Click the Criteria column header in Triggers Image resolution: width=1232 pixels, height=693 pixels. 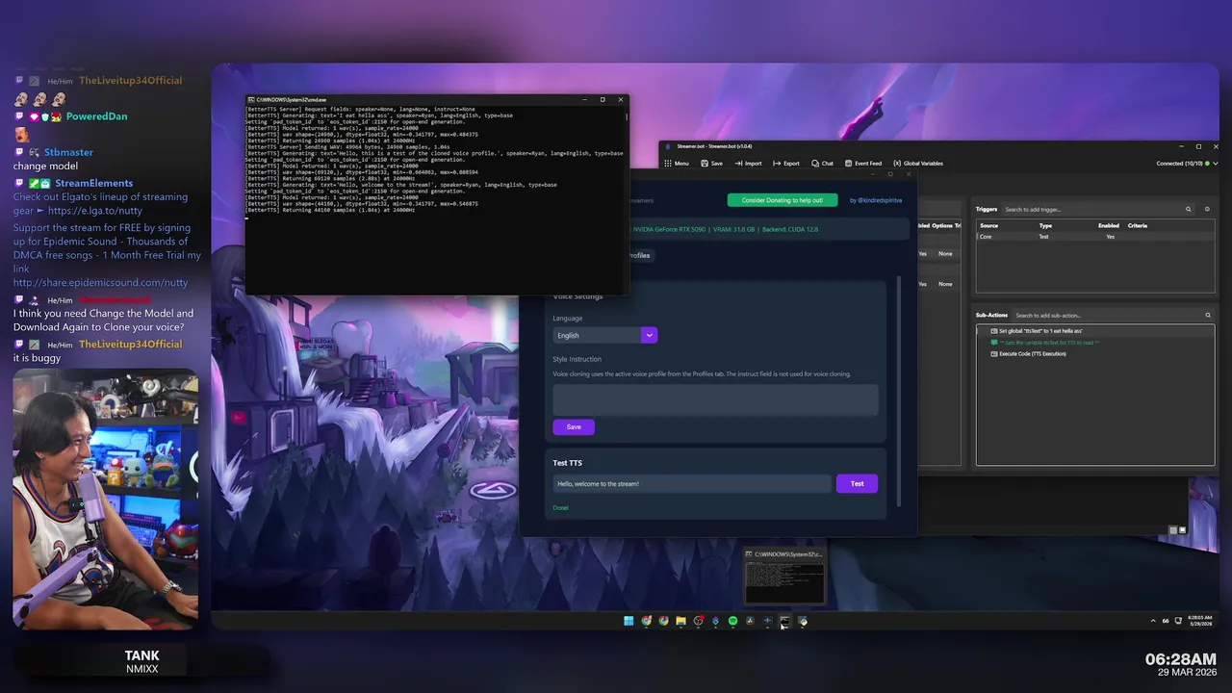tap(1138, 225)
